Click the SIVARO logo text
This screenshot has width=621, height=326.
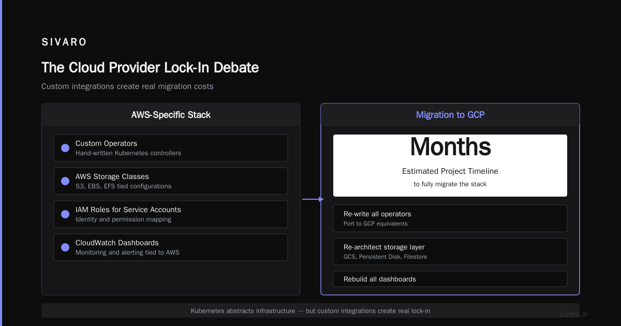[64, 42]
